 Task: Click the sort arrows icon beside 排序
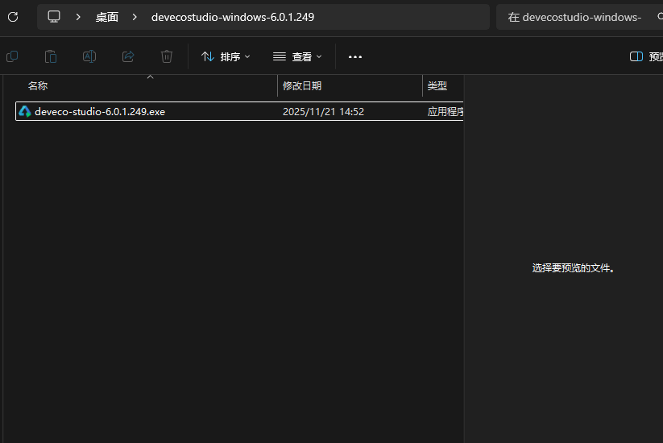coord(208,56)
